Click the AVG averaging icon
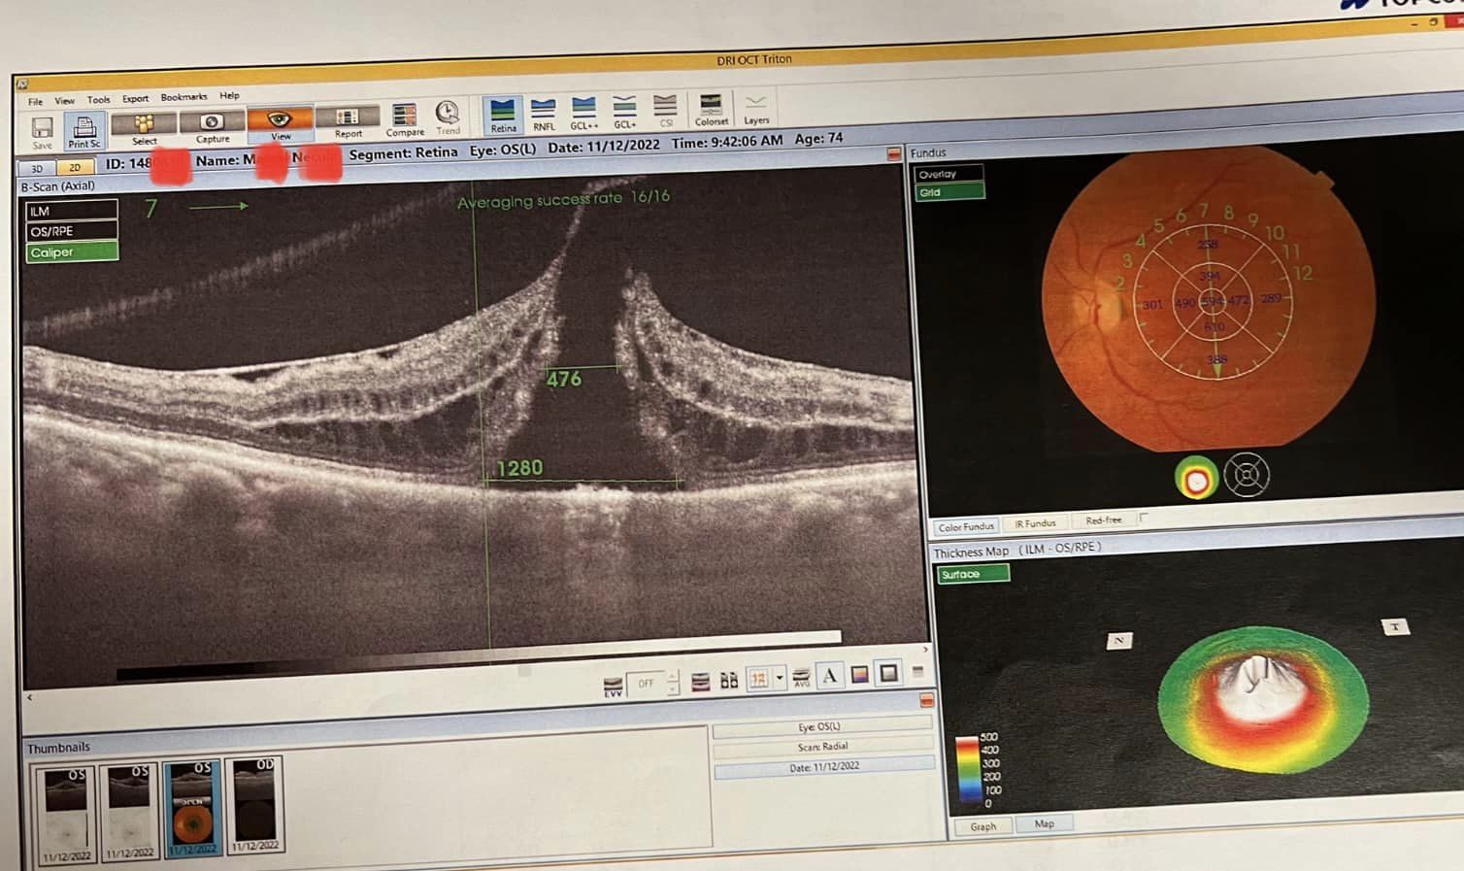 [x=801, y=677]
